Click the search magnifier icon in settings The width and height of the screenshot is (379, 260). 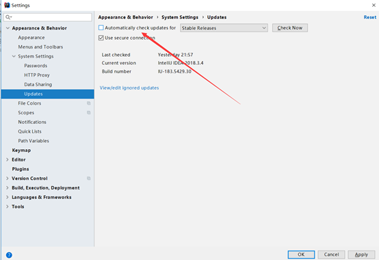coord(8,17)
